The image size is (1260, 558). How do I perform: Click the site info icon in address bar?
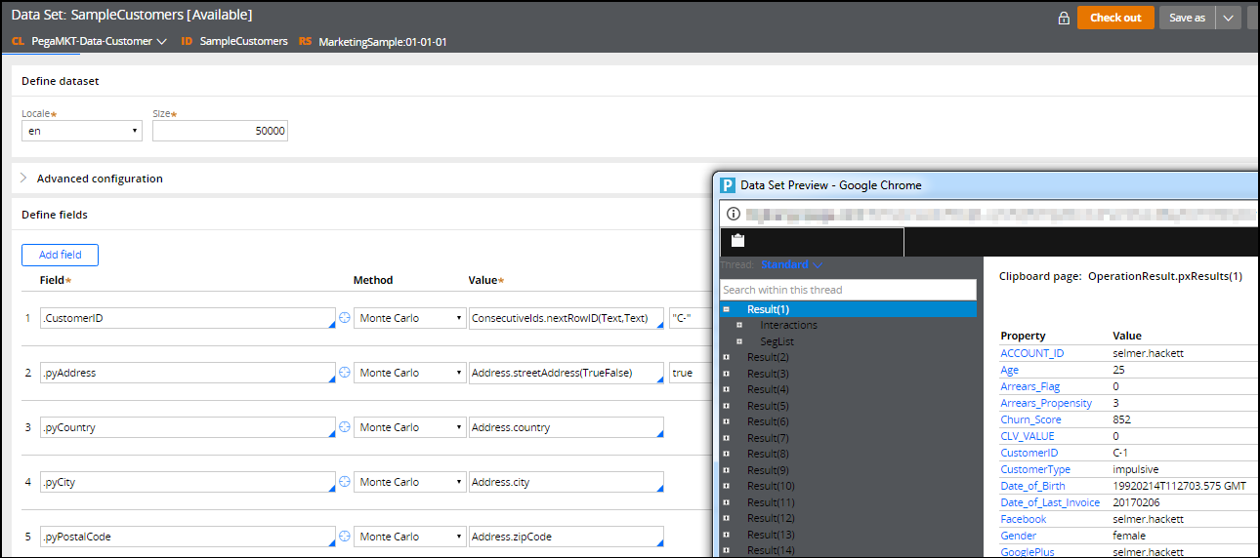coord(734,214)
